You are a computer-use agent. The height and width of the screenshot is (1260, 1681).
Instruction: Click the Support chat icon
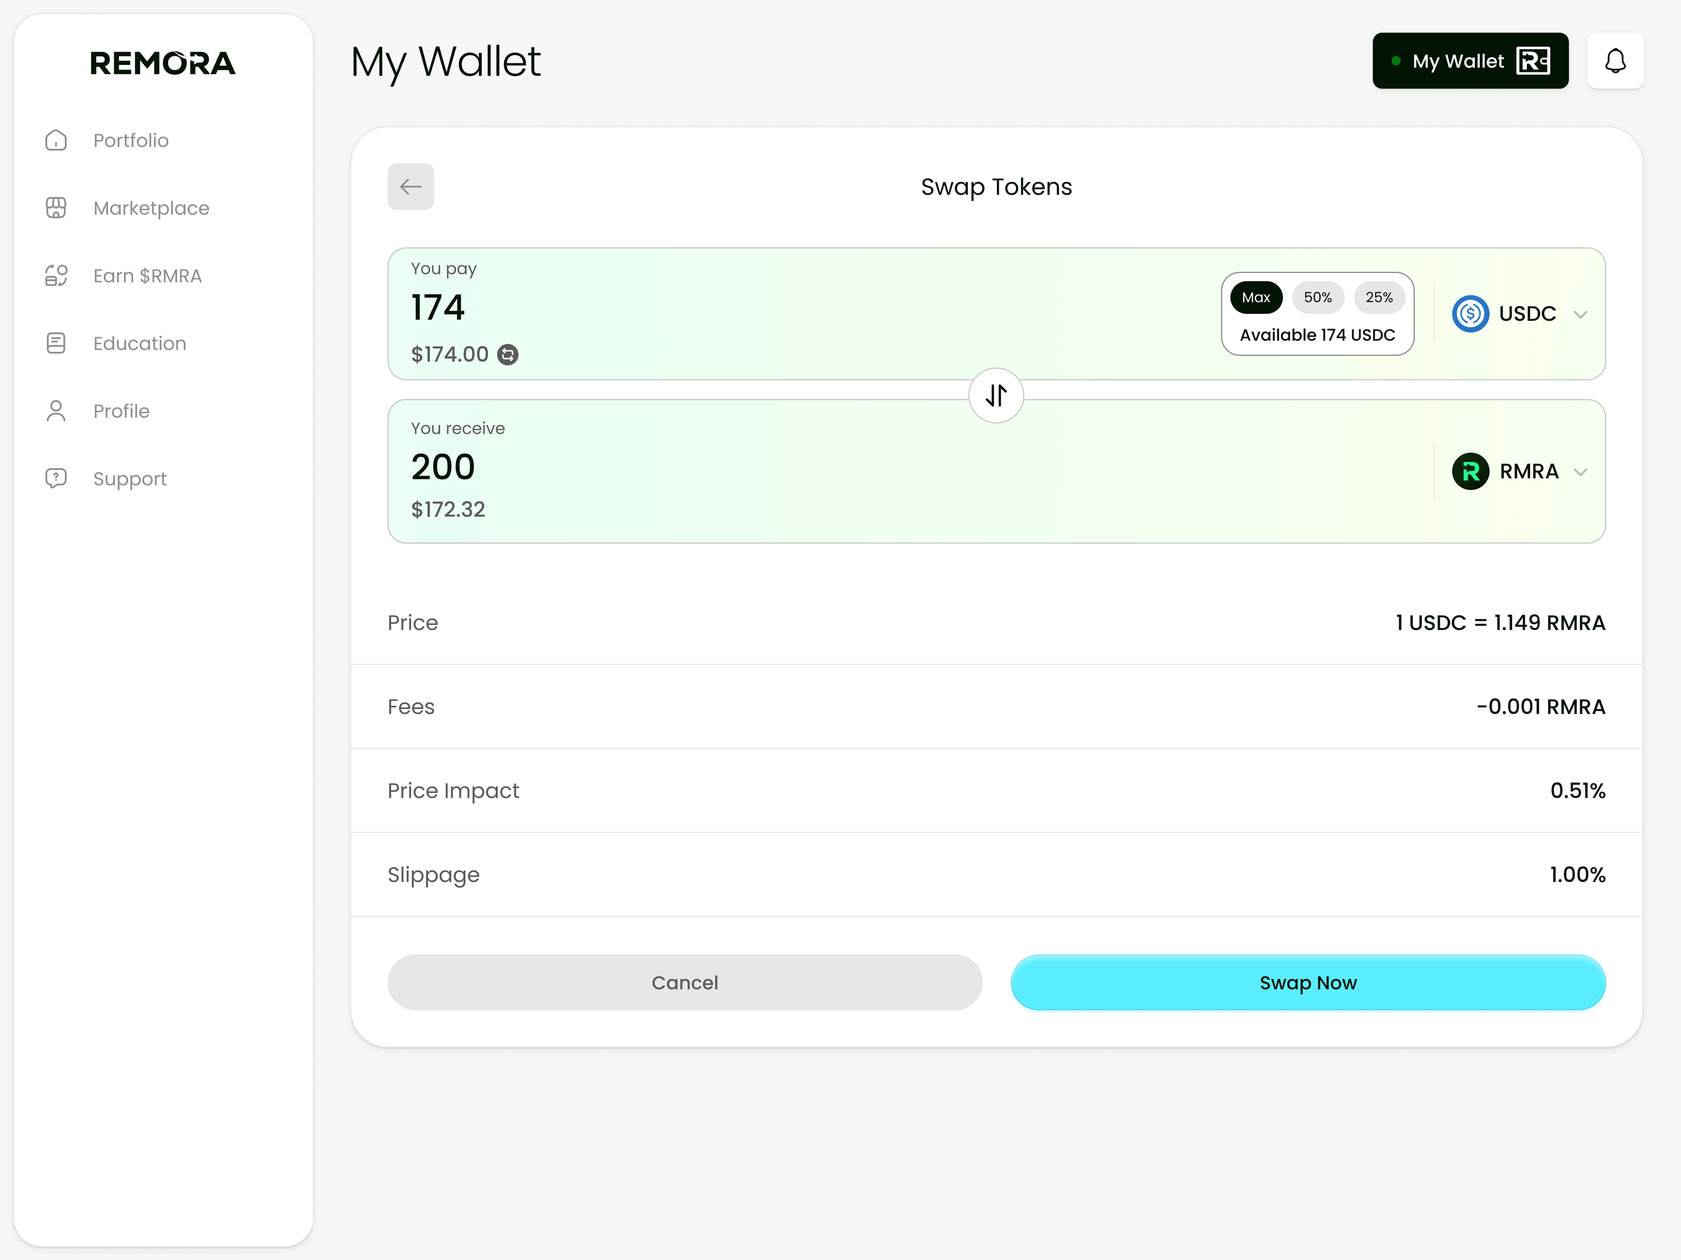56,479
